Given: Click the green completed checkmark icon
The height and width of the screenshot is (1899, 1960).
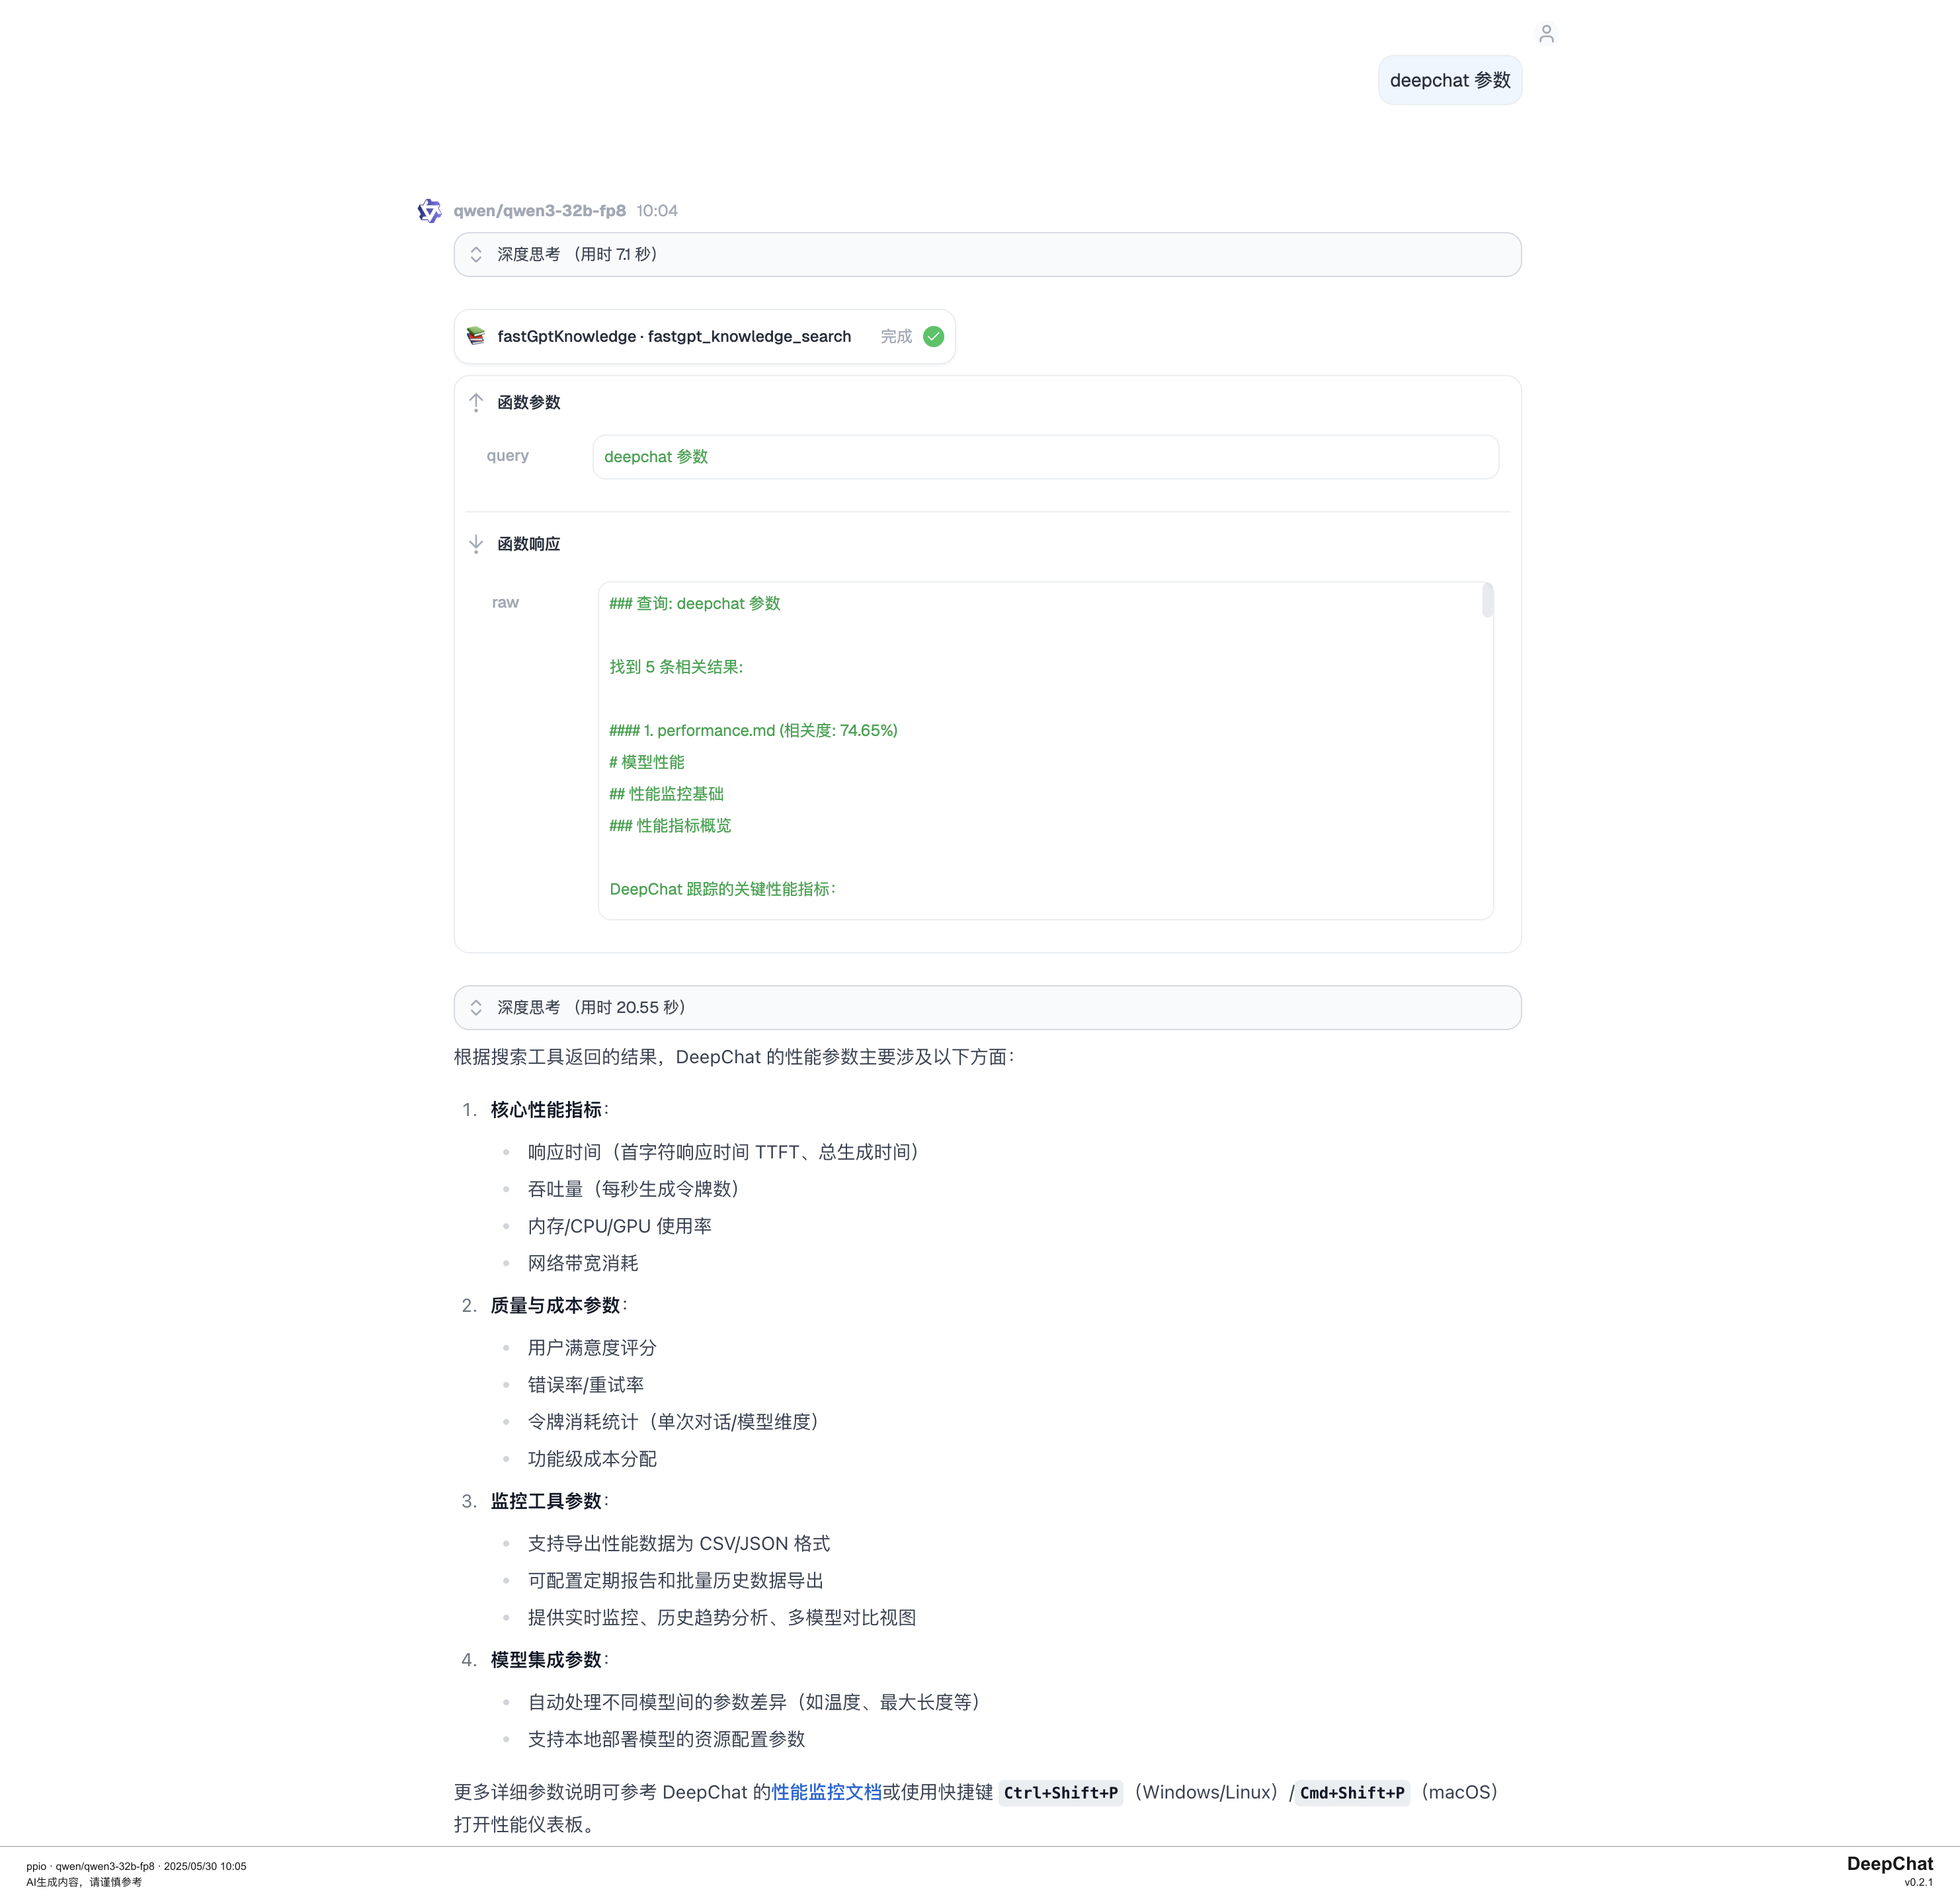Looking at the screenshot, I should [933, 336].
